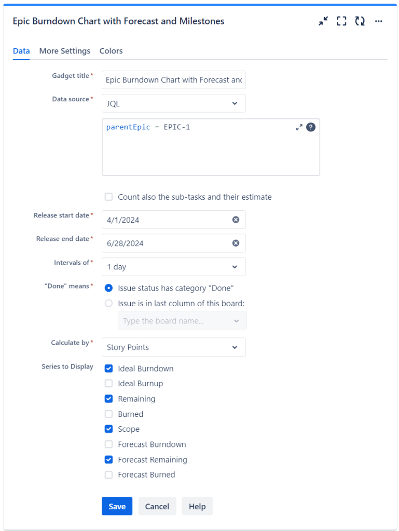Open the Intervals of dropdown

(x=173, y=267)
